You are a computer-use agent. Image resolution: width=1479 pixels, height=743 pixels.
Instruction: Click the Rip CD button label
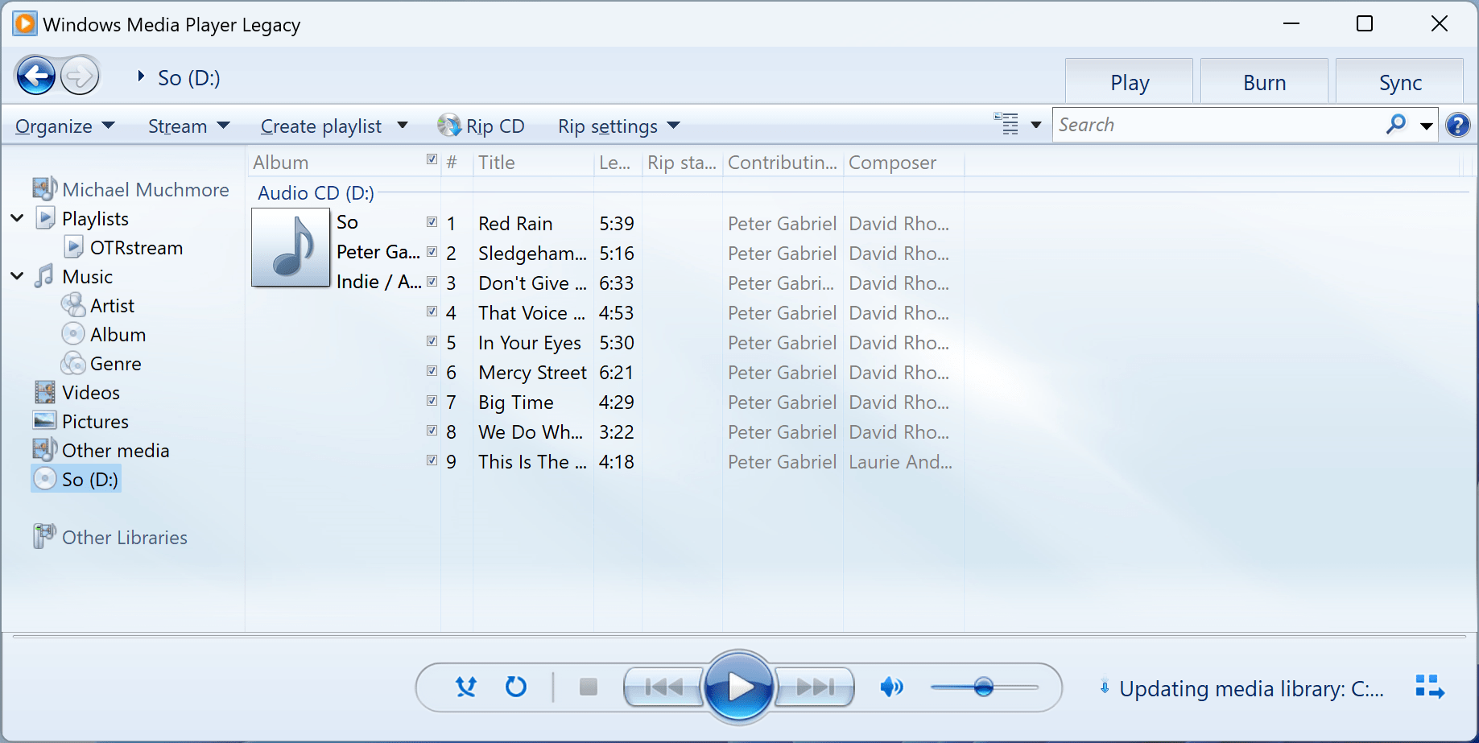(495, 126)
